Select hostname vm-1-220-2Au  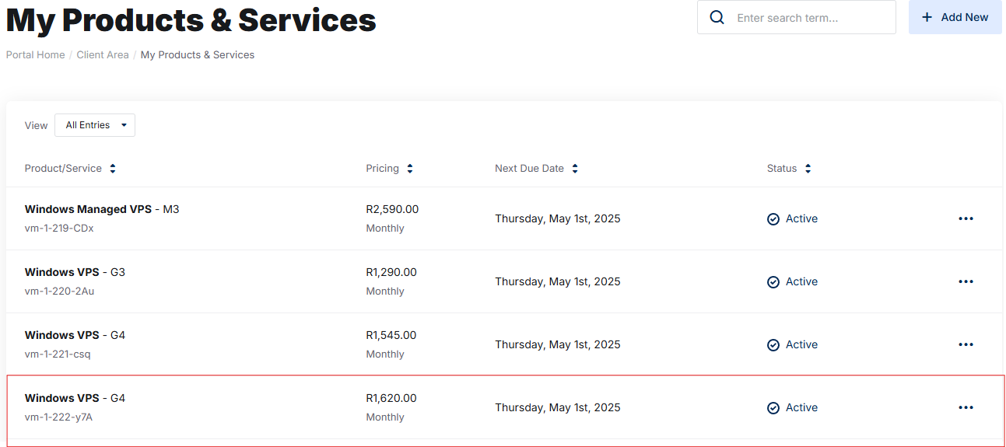[x=59, y=292]
